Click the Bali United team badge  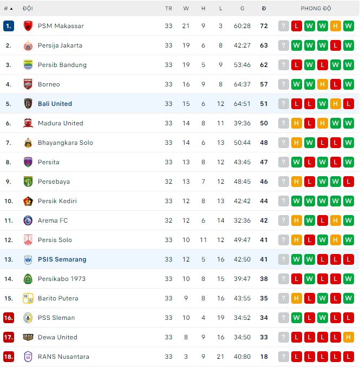pyautogui.click(x=28, y=104)
